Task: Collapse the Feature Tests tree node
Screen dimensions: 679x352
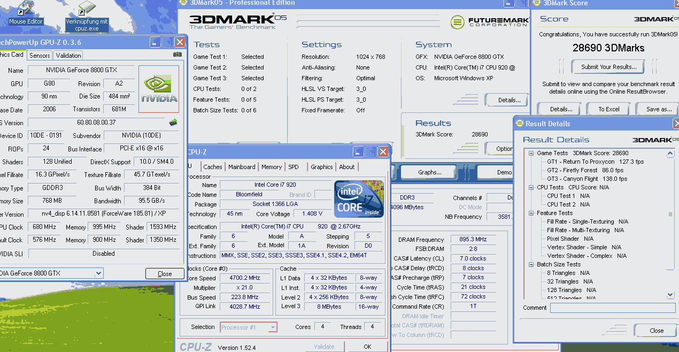Action: coord(531,213)
